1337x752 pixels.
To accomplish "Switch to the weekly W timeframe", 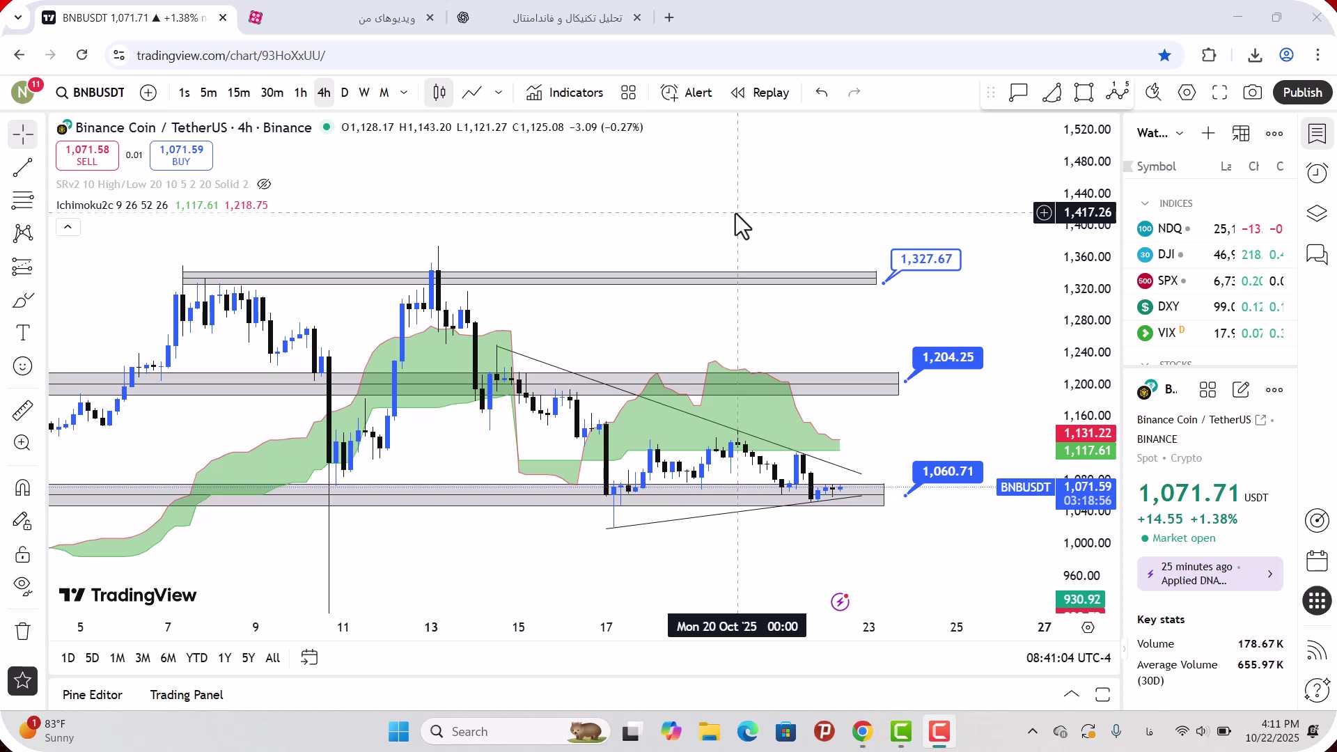I will [x=363, y=93].
